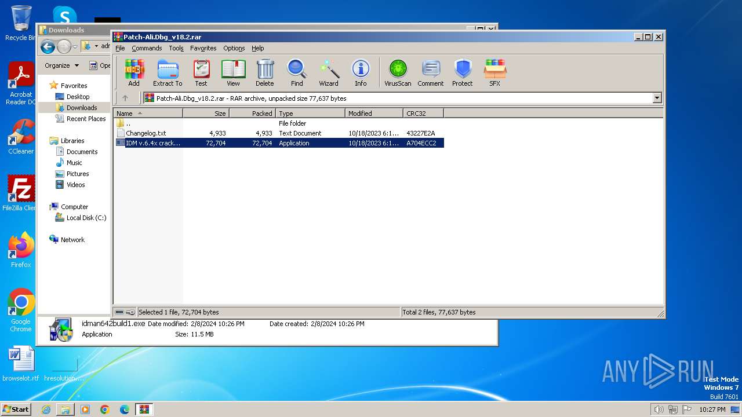Select Libraries in navigation pane
The image size is (742, 417).
pyautogui.click(x=72, y=141)
